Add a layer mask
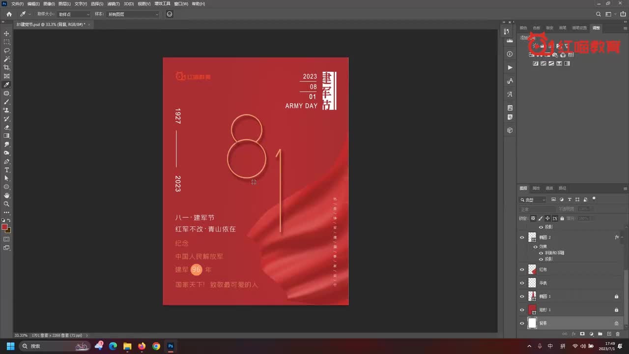This screenshot has height=354, width=629. coord(582,334)
